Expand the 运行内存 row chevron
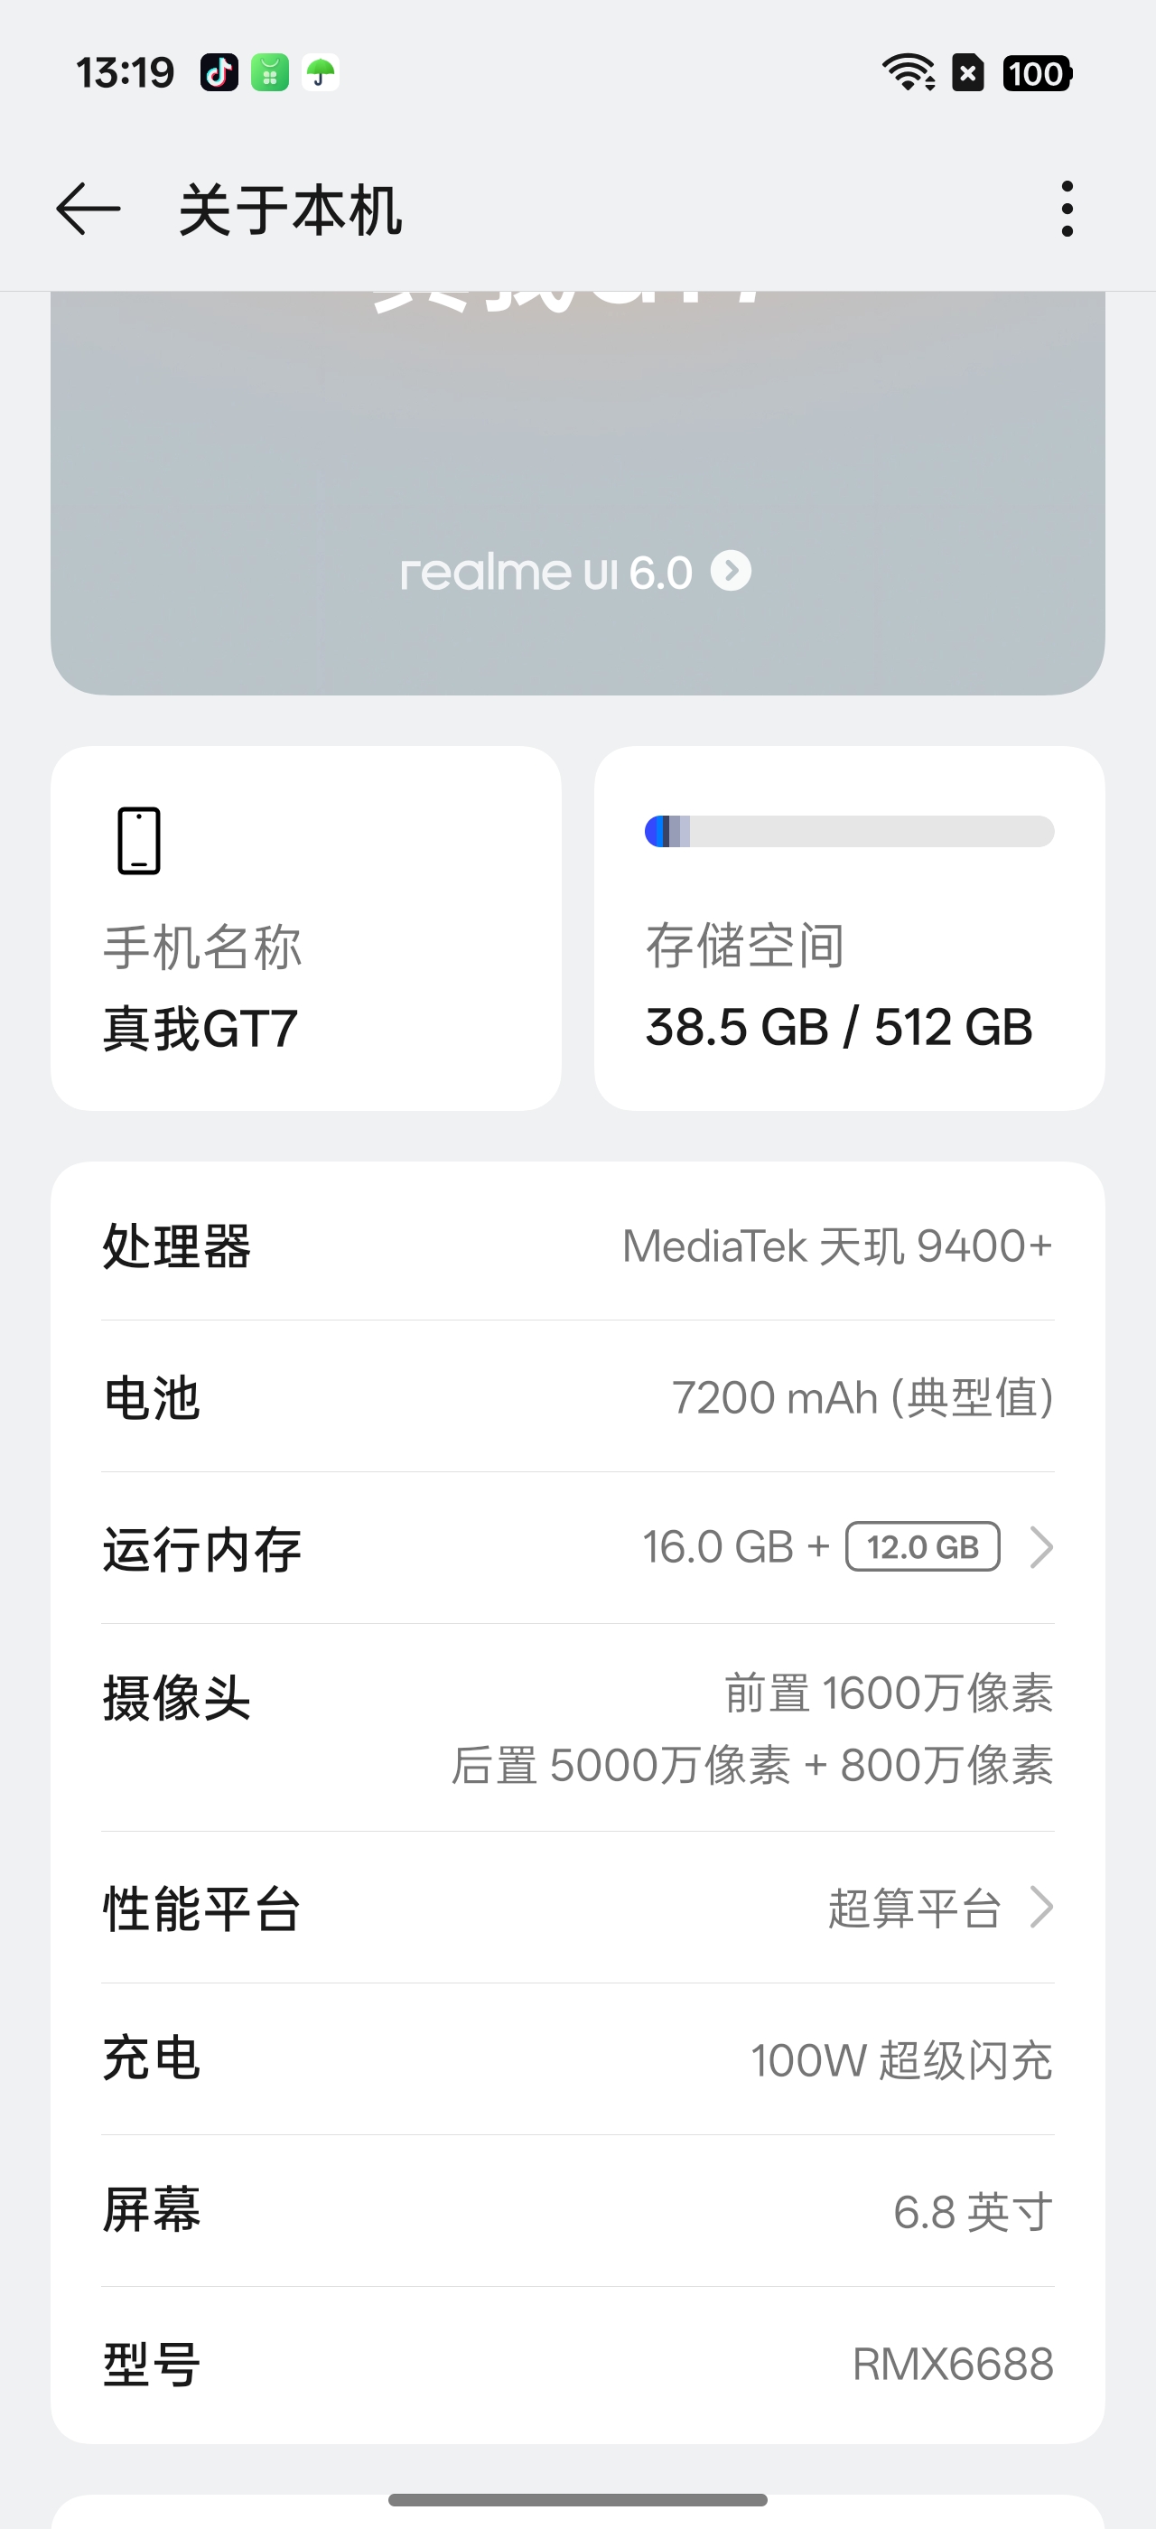The image size is (1156, 2529). 1041,1547
